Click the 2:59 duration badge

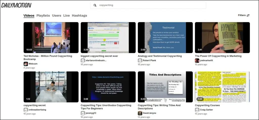point(143,50)
